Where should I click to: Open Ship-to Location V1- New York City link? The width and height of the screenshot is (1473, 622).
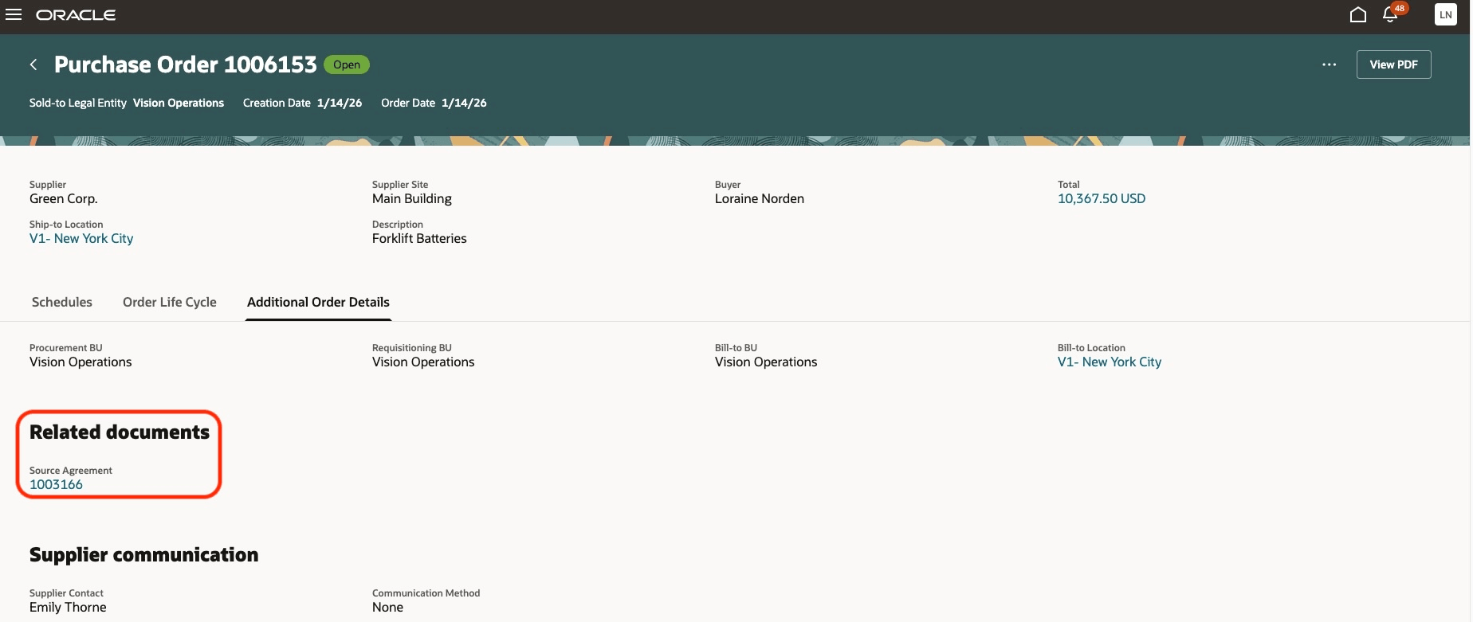[81, 238]
